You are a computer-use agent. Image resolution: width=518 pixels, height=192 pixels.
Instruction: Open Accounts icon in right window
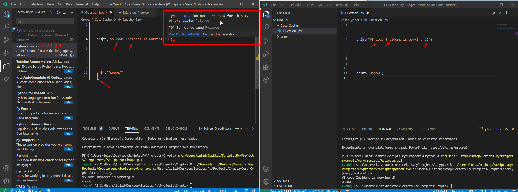click(x=266, y=169)
